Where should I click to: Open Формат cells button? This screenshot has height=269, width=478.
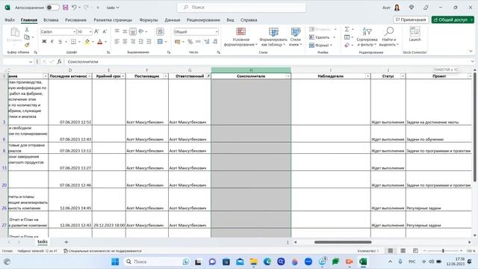point(320,45)
